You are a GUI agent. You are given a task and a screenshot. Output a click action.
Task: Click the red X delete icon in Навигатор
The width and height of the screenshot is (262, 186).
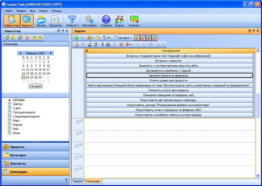point(27,38)
